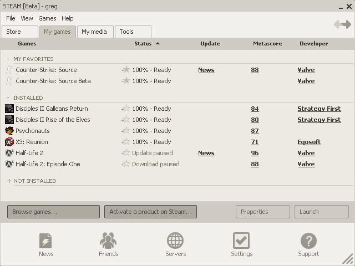Sort by Update column header
This screenshot has width=355, height=266.
210,44
